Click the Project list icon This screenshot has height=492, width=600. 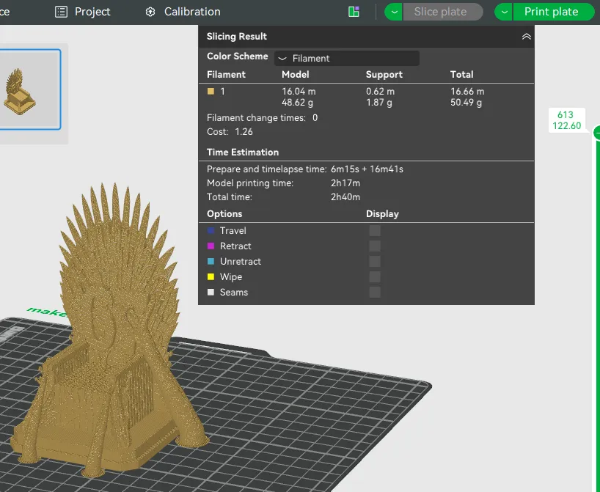[x=61, y=12]
